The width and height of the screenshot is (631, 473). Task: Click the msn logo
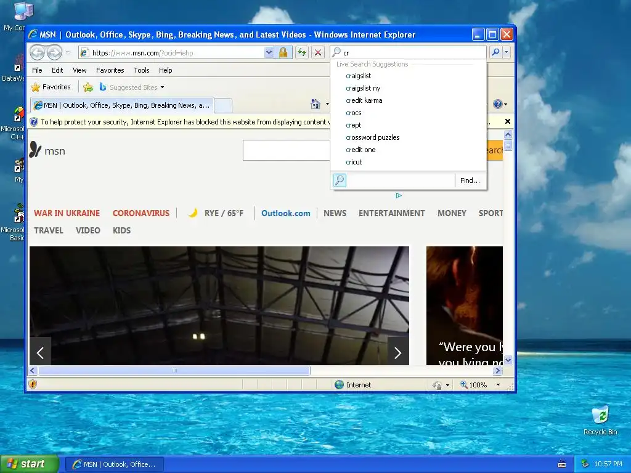tap(47, 150)
